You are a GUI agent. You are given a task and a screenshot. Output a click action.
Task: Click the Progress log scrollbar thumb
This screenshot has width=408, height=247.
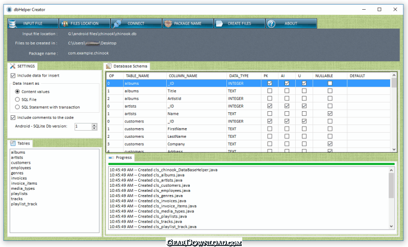pyautogui.click(x=391, y=185)
